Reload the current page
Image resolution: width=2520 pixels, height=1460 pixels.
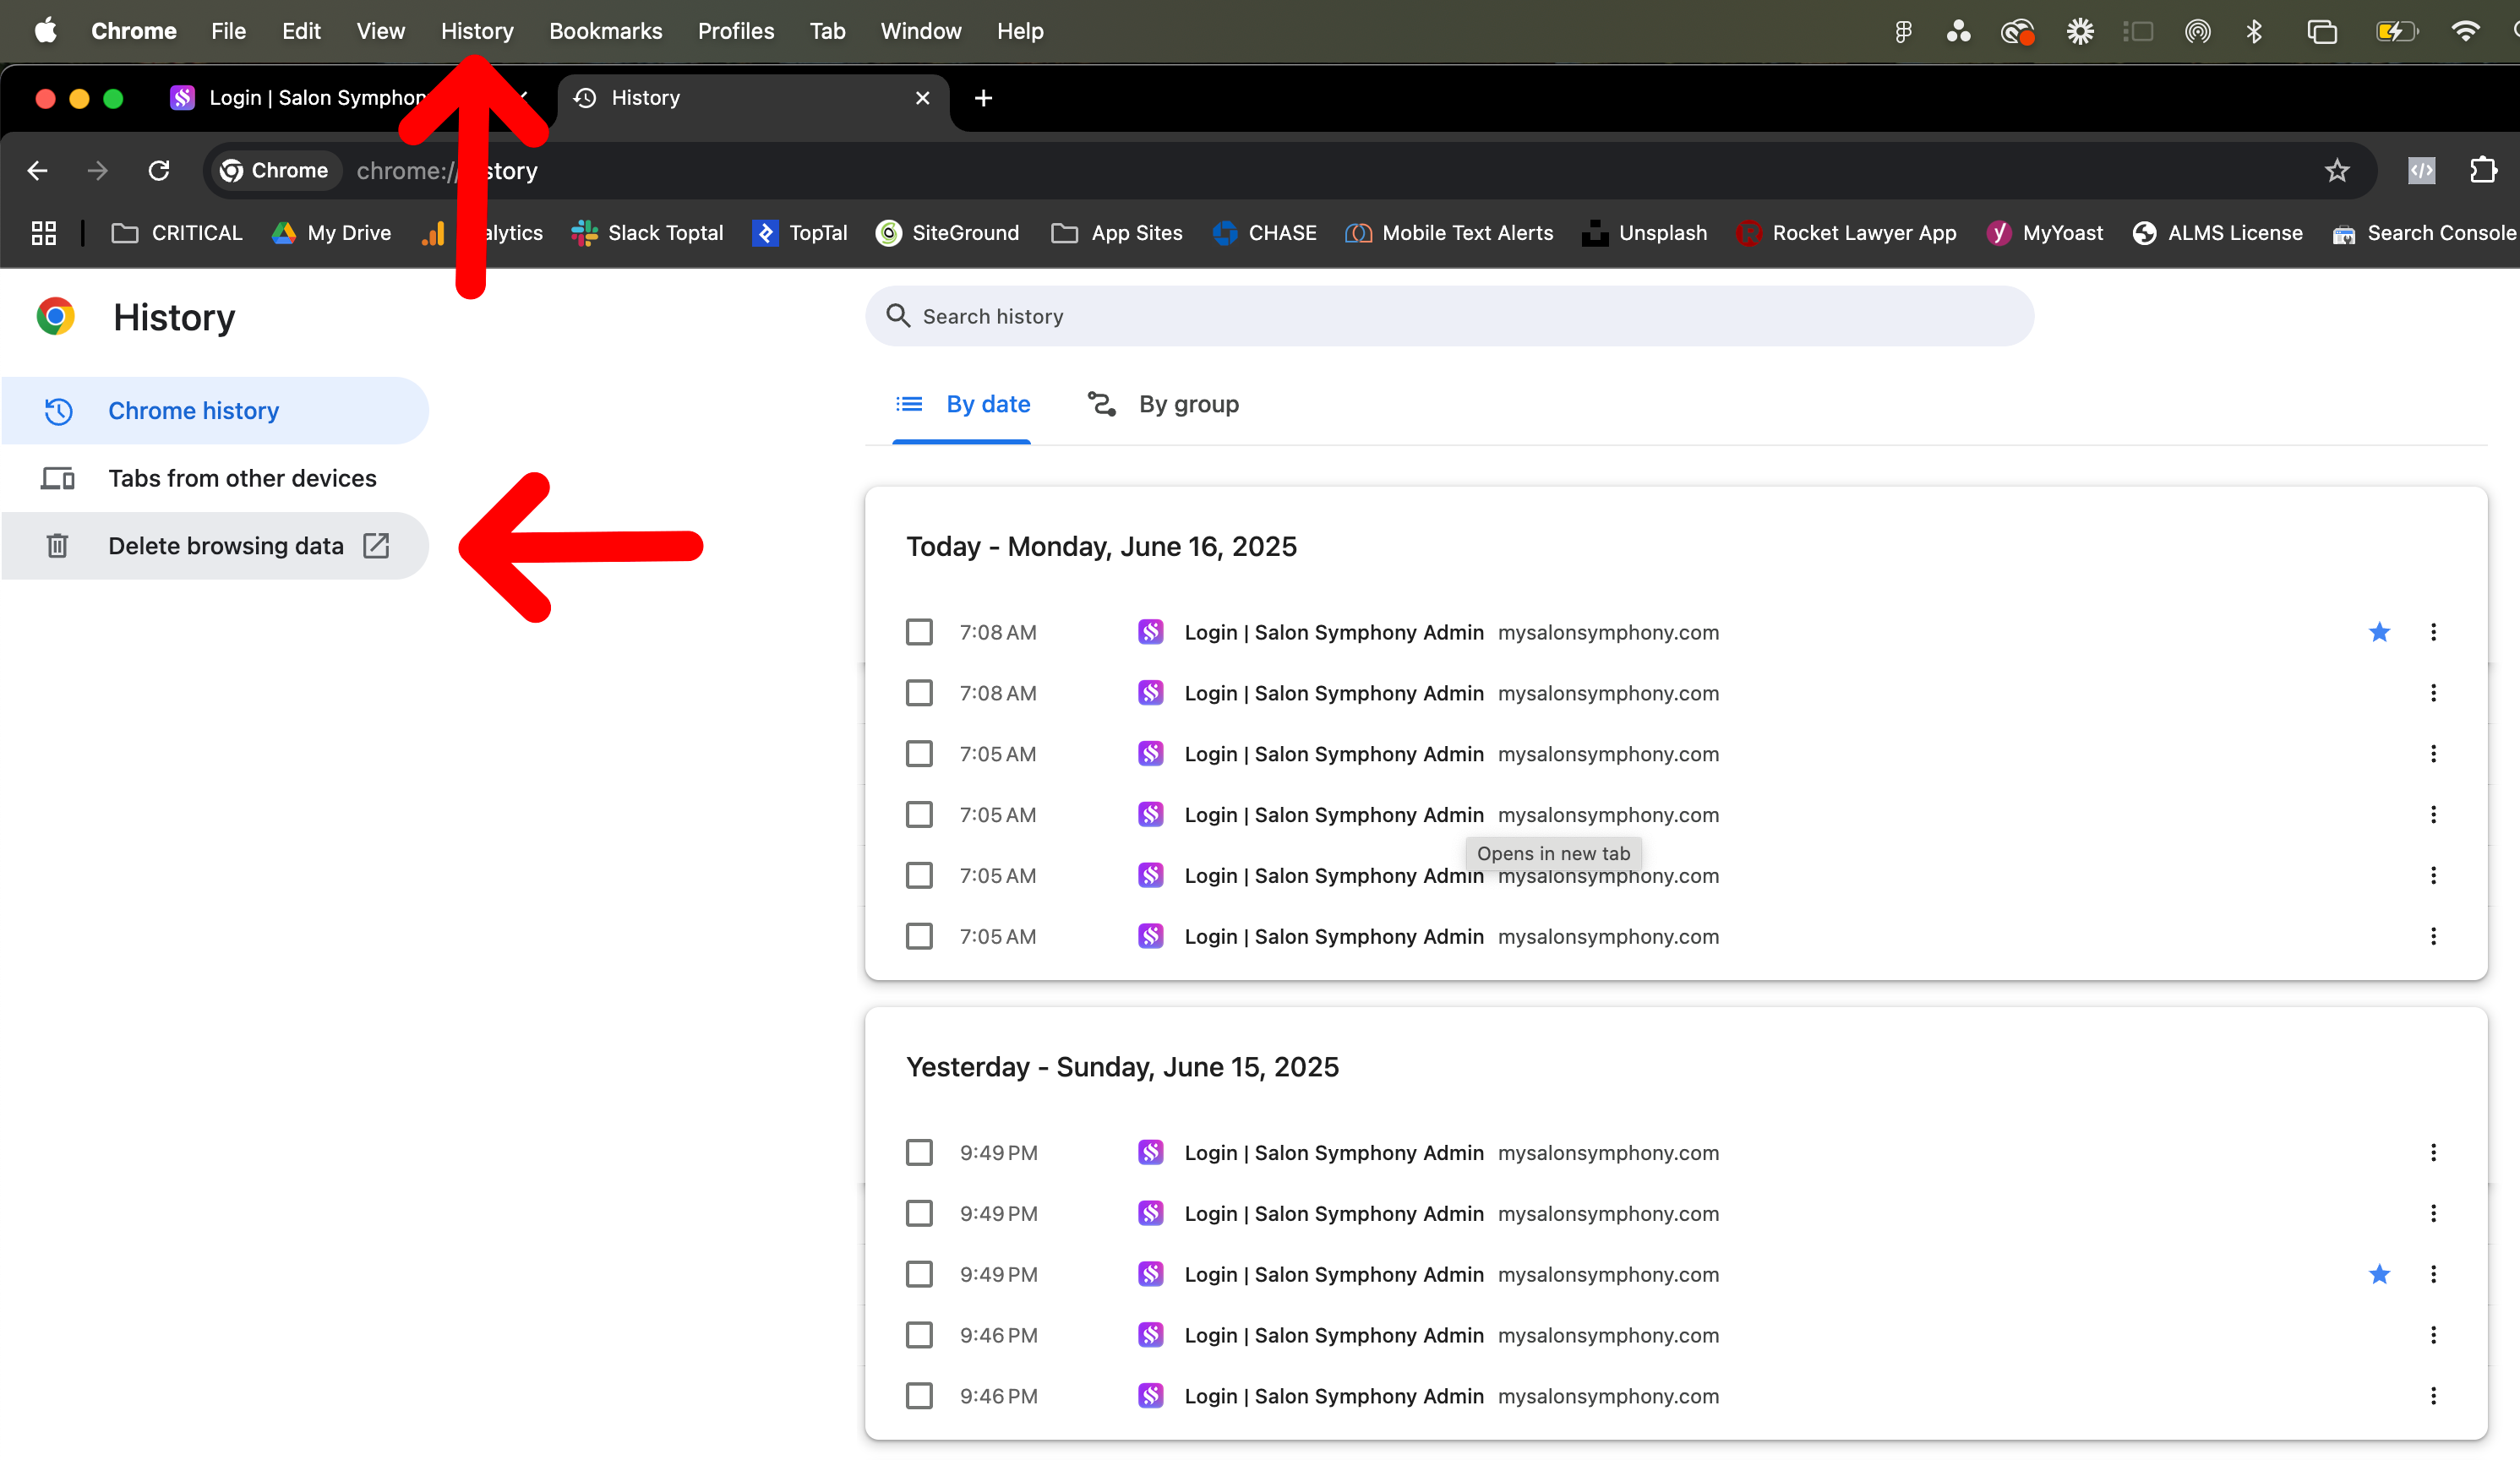159,171
